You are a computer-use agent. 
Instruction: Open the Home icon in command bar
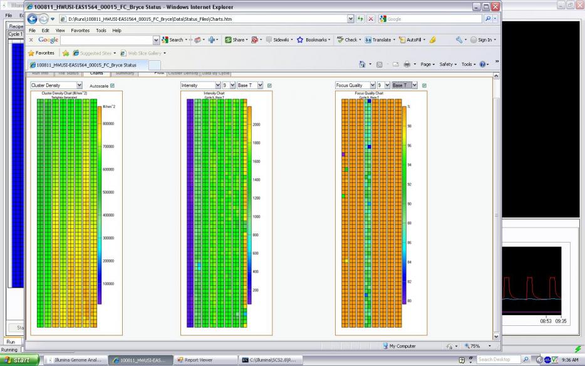(x=362, y=64)
